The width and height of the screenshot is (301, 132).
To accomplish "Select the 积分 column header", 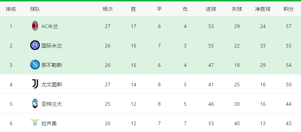I will tap(288, 9).
